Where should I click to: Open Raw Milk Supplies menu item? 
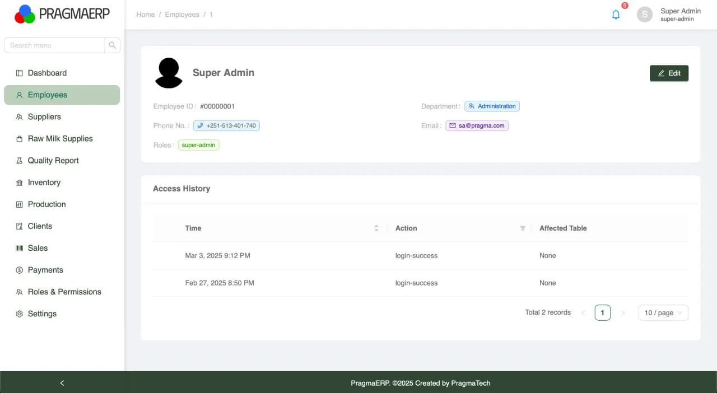[62, 139]
